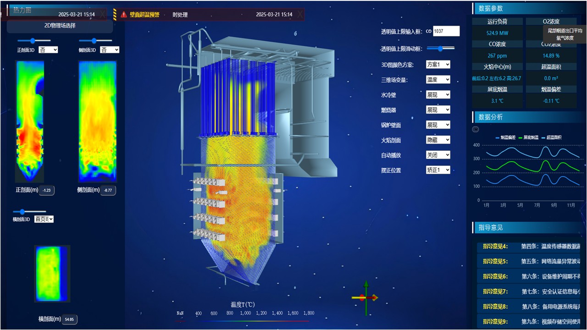
Task: Click the 横剖面 value button 54.05
Action: tap(69, 319)
